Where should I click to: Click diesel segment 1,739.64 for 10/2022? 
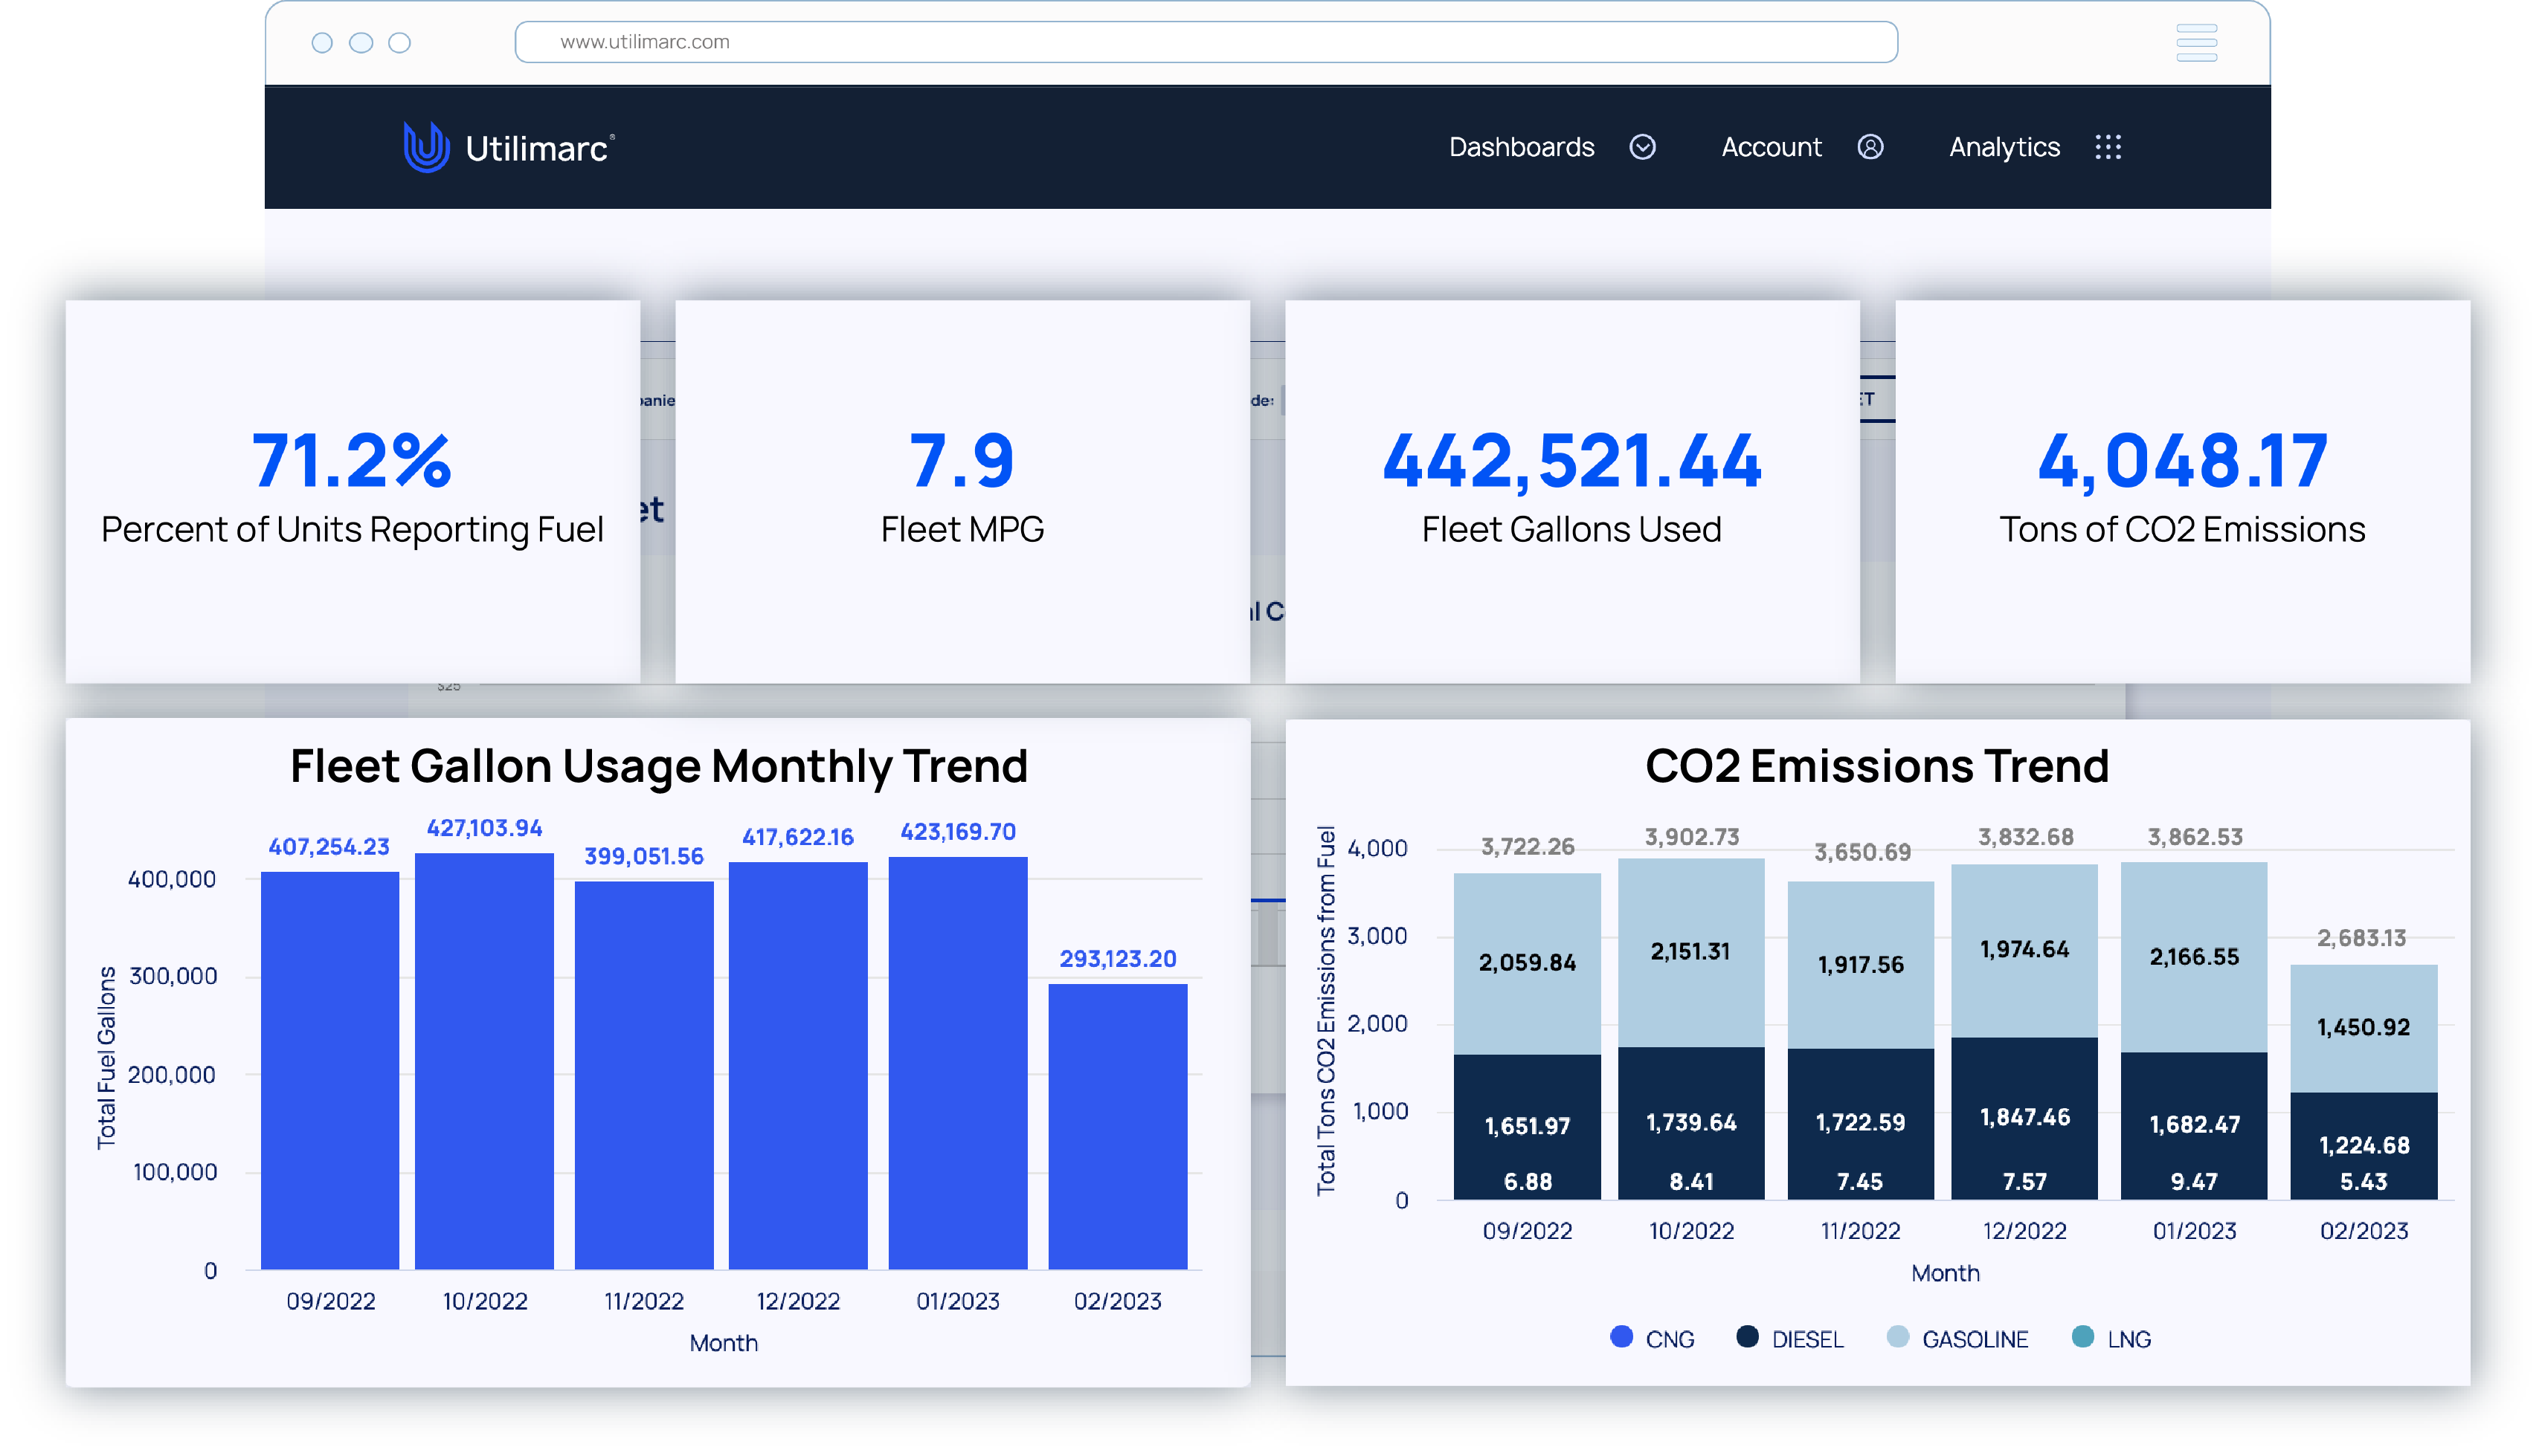pos(1690,1122)
